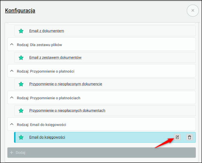Select the Rodzaj: Email do księgowości label
This screenshot has width=202, height=163.
click(41, 125)
